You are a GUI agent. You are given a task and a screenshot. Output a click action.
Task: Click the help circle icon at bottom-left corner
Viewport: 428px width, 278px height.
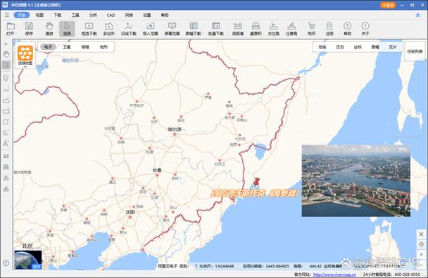tap(6, 263)
